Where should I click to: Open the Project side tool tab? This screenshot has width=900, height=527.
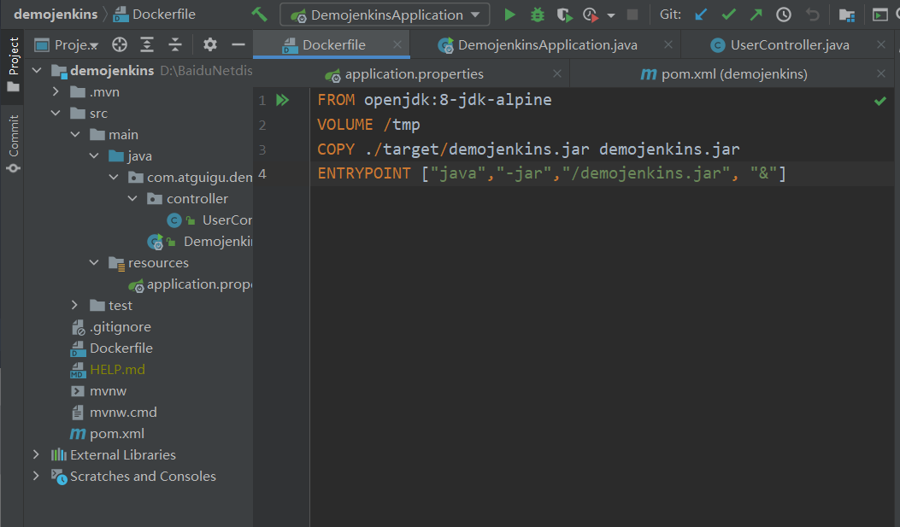pos(13,64)
